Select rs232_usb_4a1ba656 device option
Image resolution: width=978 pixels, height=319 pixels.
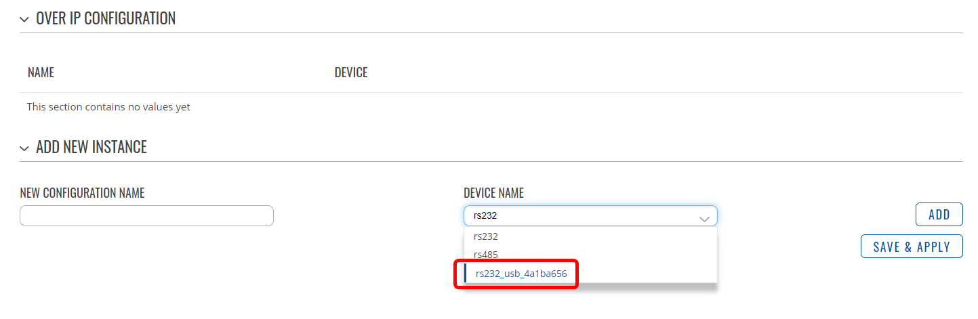590,274
